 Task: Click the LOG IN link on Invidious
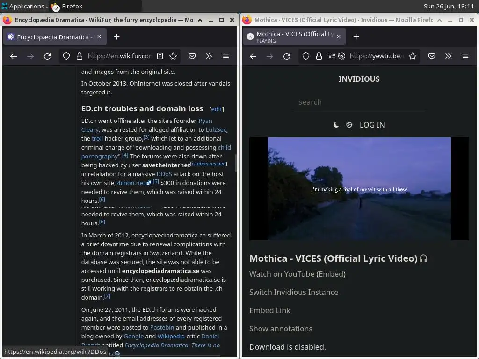[372, 125]
